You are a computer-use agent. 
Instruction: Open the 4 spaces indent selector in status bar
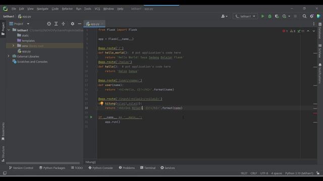click(x=277, y=173)
